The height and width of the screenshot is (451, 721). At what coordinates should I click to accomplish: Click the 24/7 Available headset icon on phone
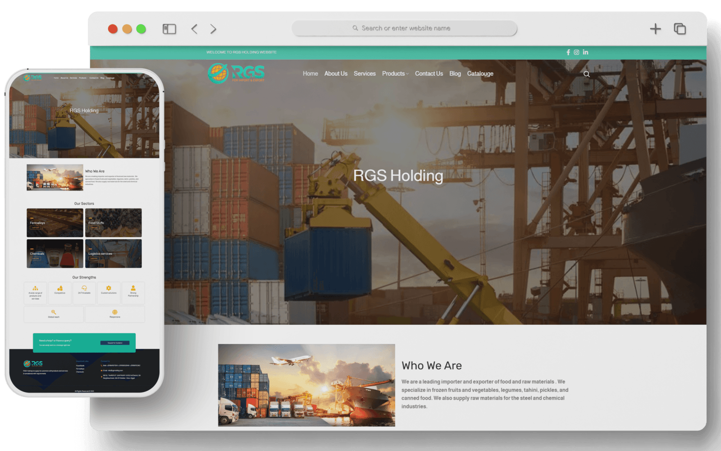(x=84, y=288)
